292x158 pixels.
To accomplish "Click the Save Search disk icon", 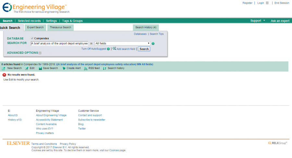I will tap(40, 68).
